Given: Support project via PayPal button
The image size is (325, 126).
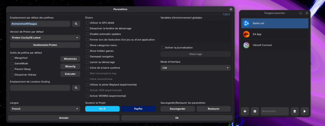Looking at the screenshot, I should pos(138,109).
